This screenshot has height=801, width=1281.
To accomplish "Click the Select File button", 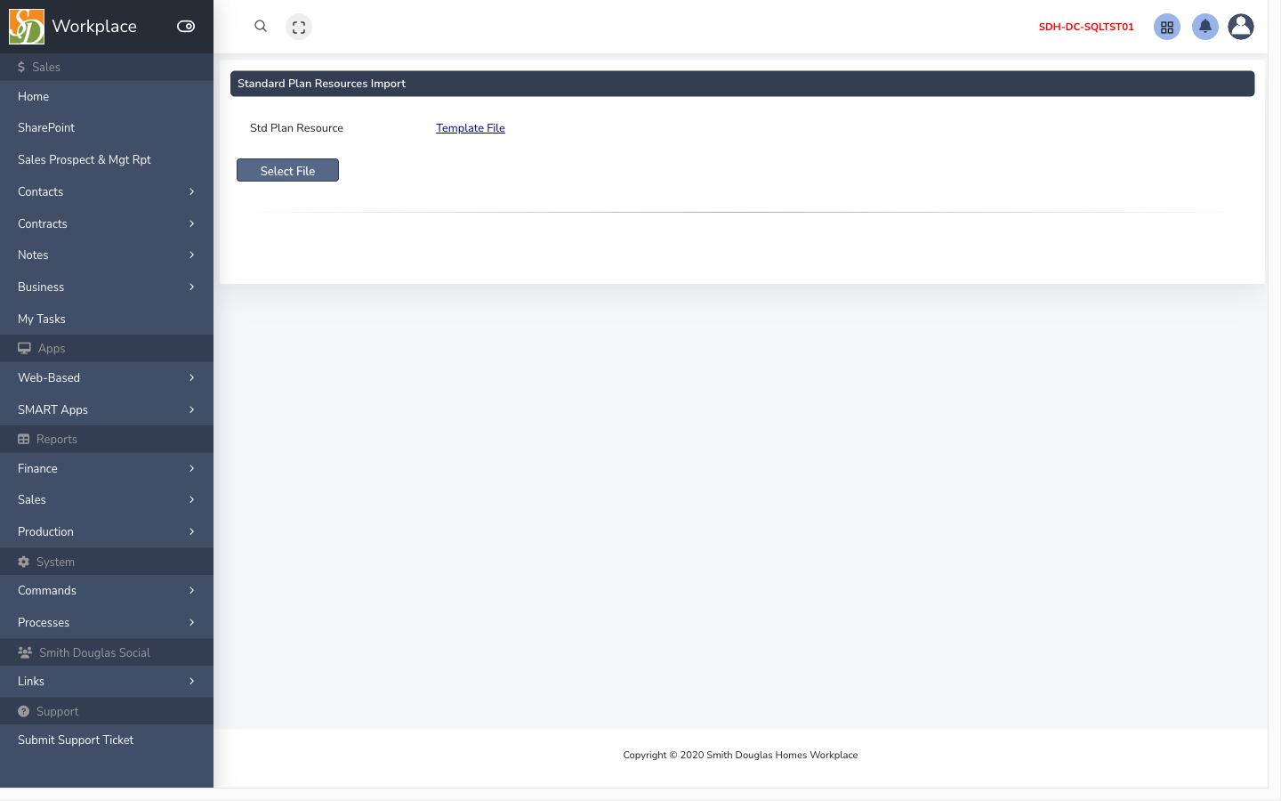I will pyautogui.click(x=287, y=170).
